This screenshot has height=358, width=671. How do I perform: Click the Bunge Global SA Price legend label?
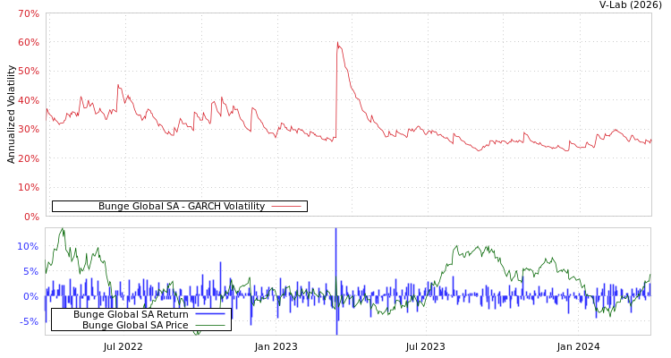point(135,325)
